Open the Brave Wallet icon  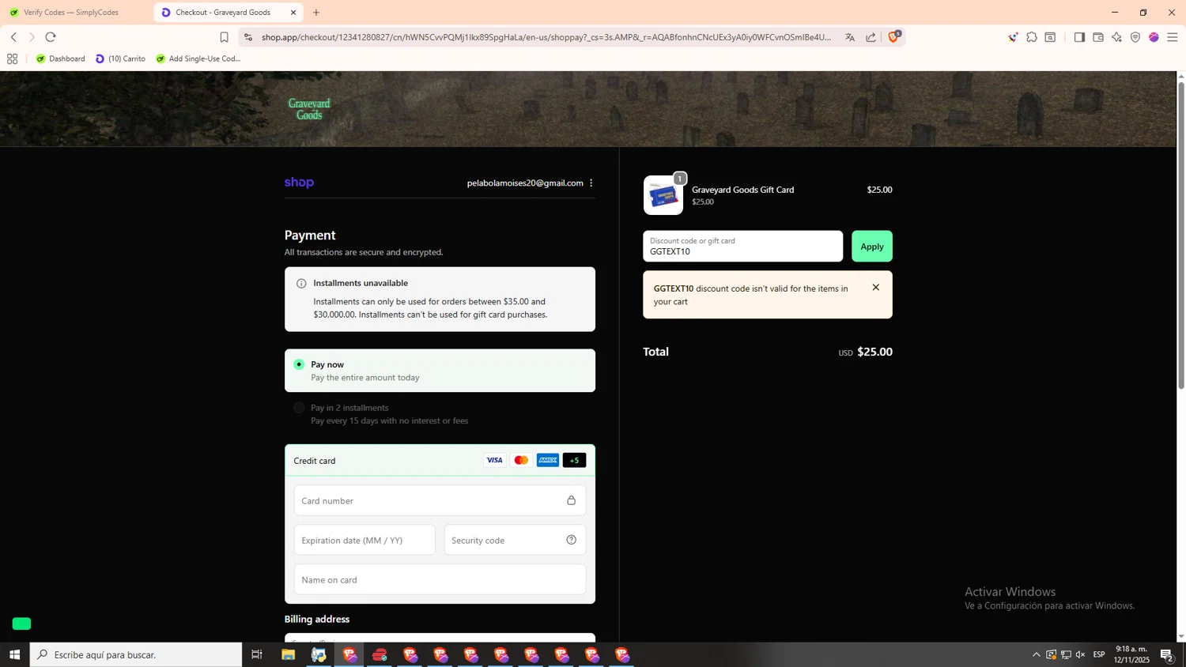1098,37
